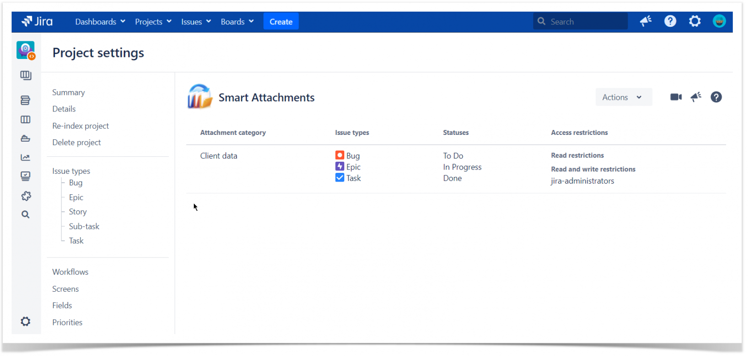This screenshot has height=356, width=748.
Task: Open the Boards dropdown
Action: pos(237,21)
